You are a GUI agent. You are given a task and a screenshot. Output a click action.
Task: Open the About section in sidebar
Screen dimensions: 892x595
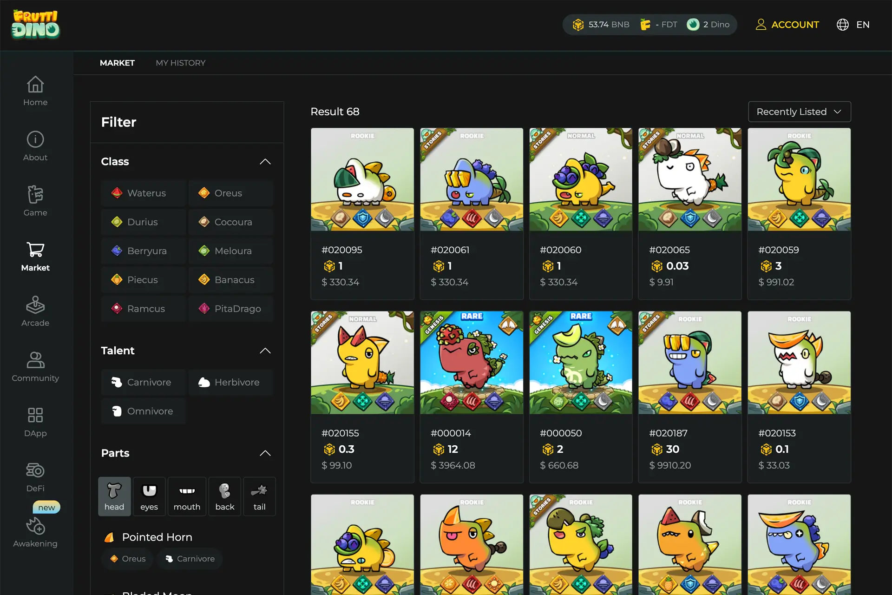point(35,146)
